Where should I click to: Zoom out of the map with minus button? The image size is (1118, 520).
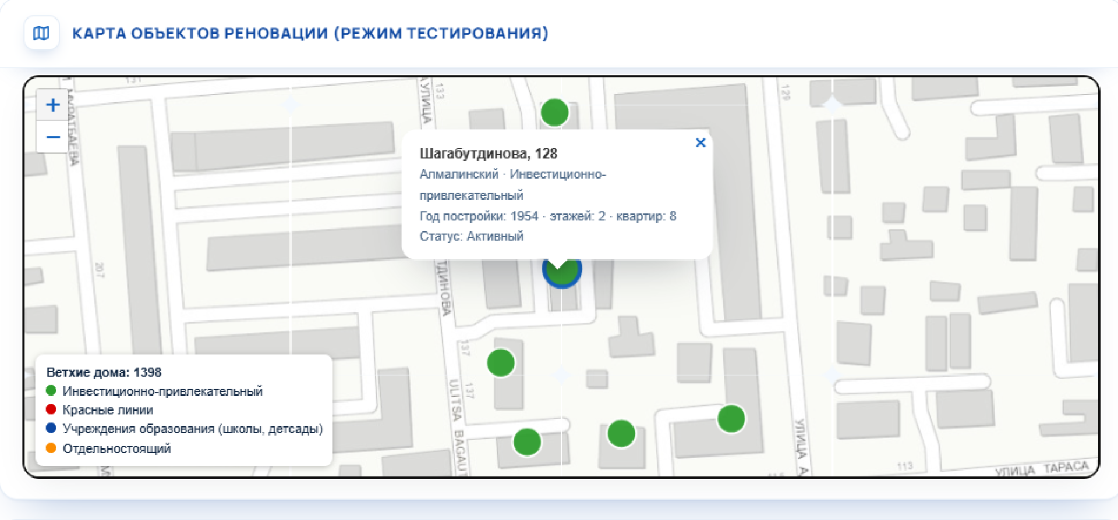(53, 137)
